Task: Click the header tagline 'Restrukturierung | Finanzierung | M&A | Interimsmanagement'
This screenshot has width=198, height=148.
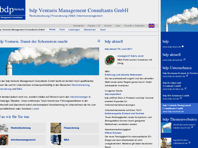Action: (x=66, y=16)
